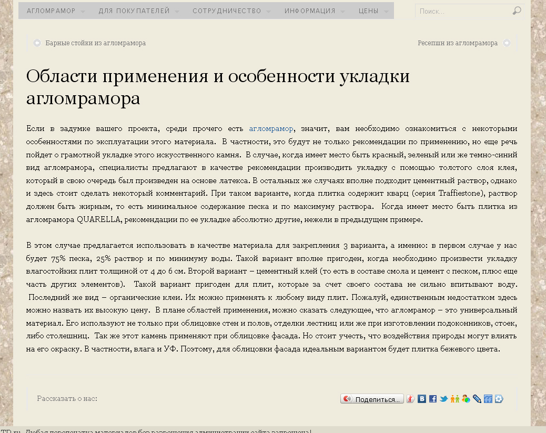Viewport: 546px width, 433px height.
Task: Follow the агломрамор link in the article text
Action: pos(271,129)
